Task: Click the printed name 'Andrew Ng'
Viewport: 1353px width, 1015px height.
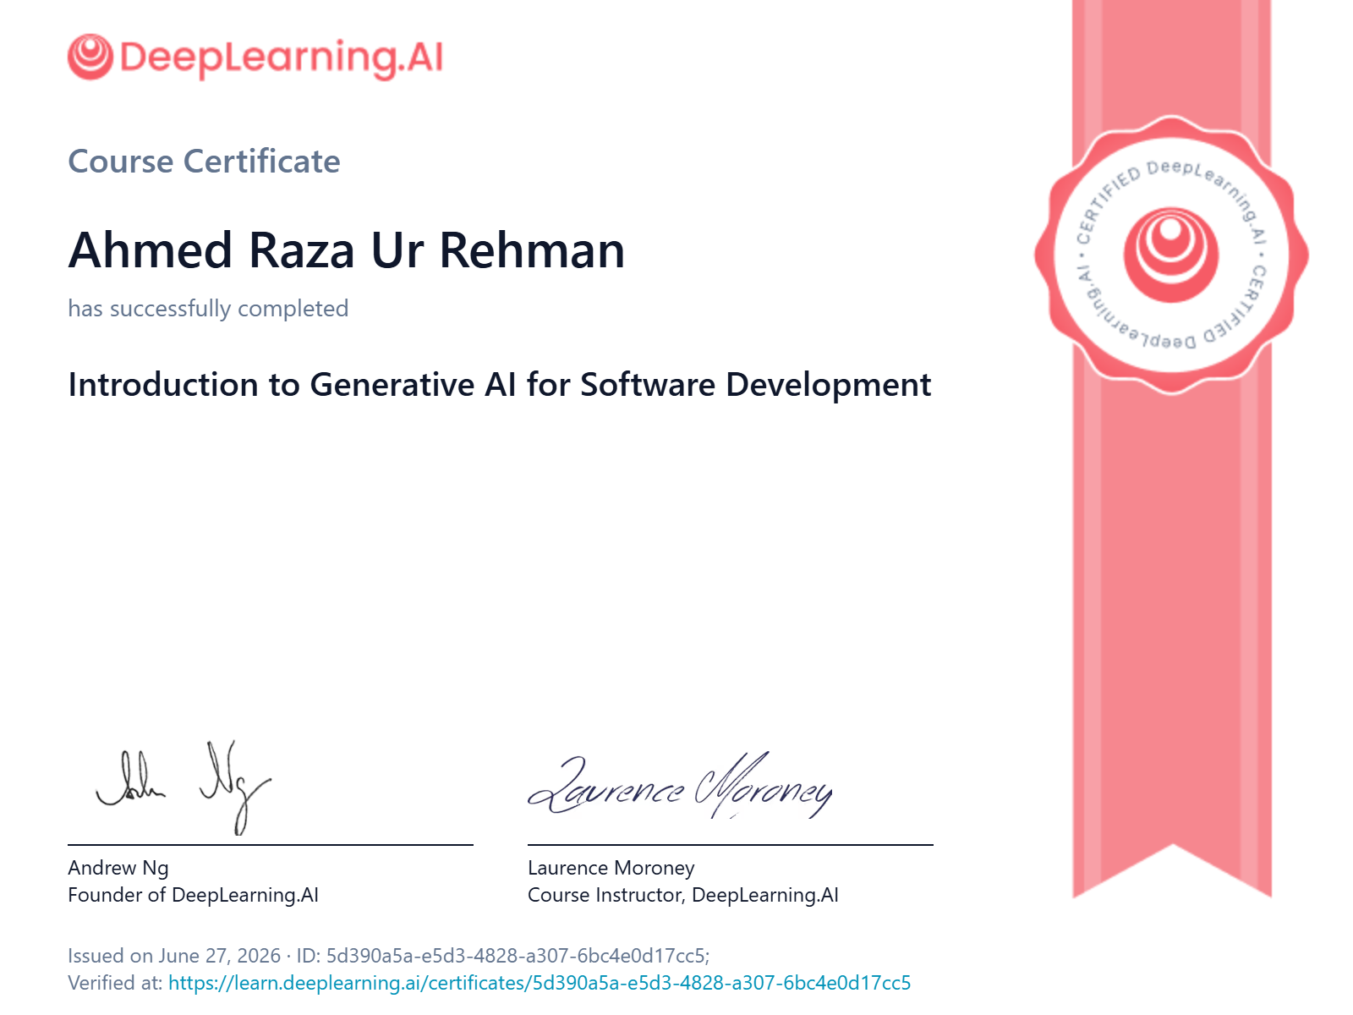Action: tap(118, 868)
